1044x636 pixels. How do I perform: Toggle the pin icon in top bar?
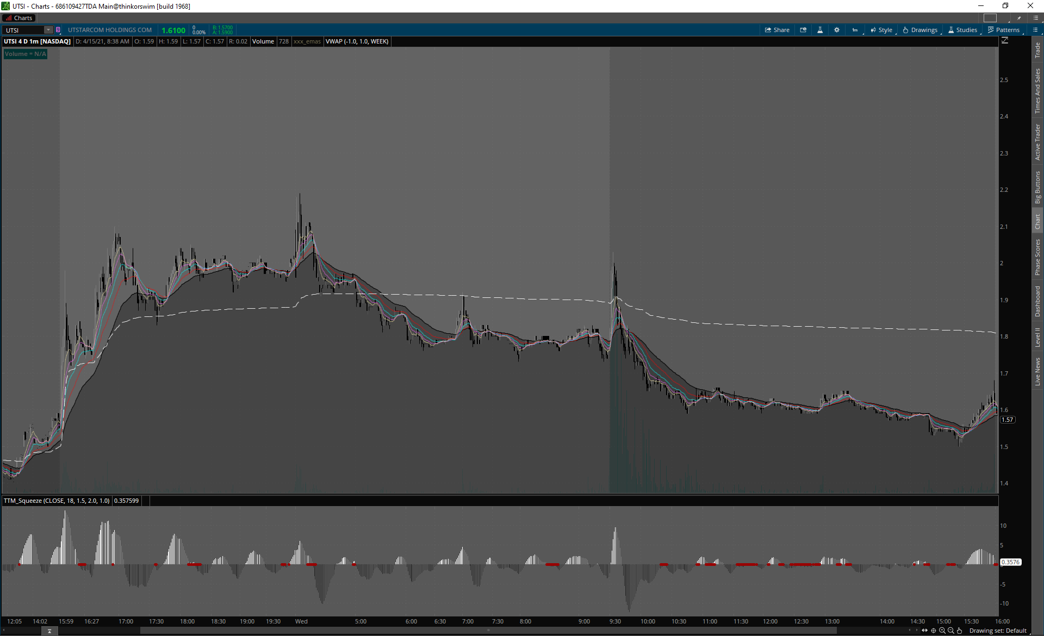point(1019,18)
